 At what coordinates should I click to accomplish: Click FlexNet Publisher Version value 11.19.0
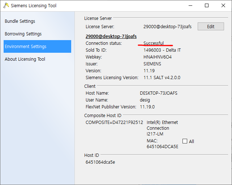[x=147, y=107]
